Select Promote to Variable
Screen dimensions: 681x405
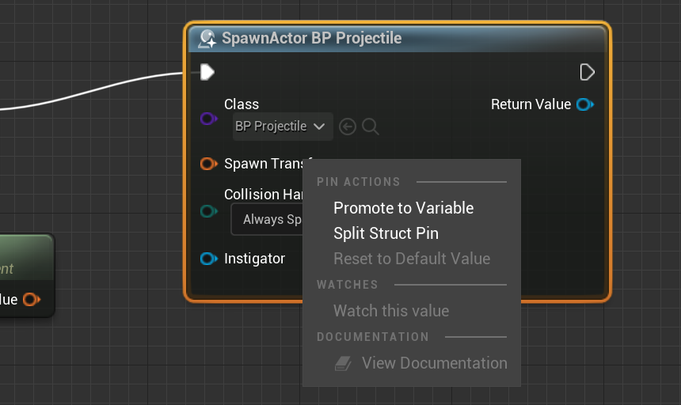tap(403, 208)
